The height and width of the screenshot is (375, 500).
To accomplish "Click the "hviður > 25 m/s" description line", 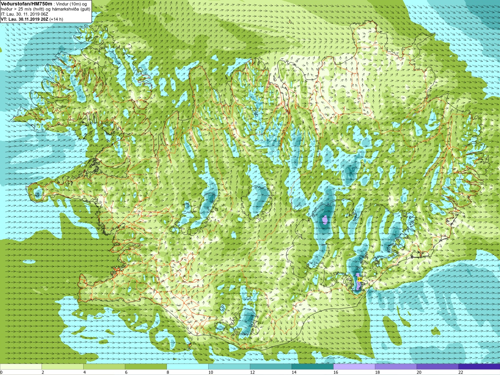I will click(45, 9).
